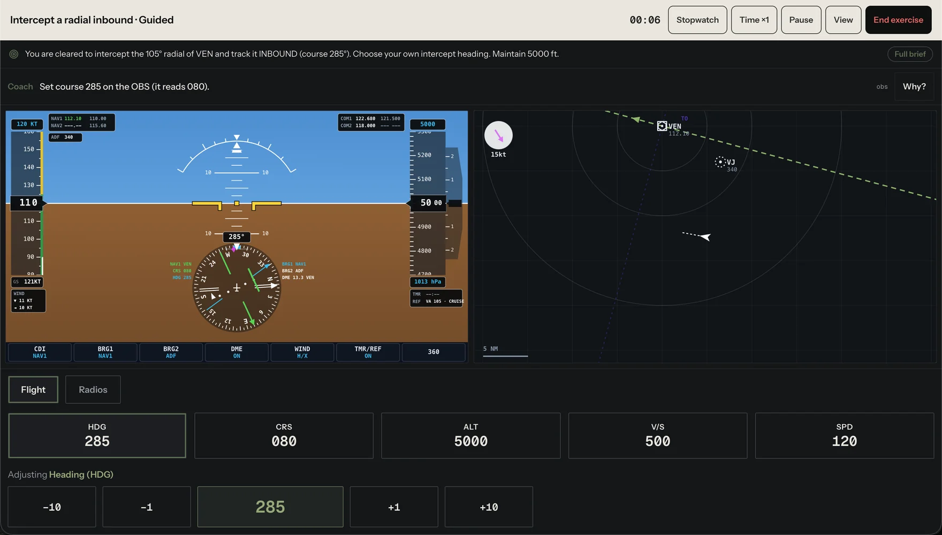Screen dimensions: 942x535
Task: Select the ALT 5000 parameter box
Action: [x=471, y=435]
